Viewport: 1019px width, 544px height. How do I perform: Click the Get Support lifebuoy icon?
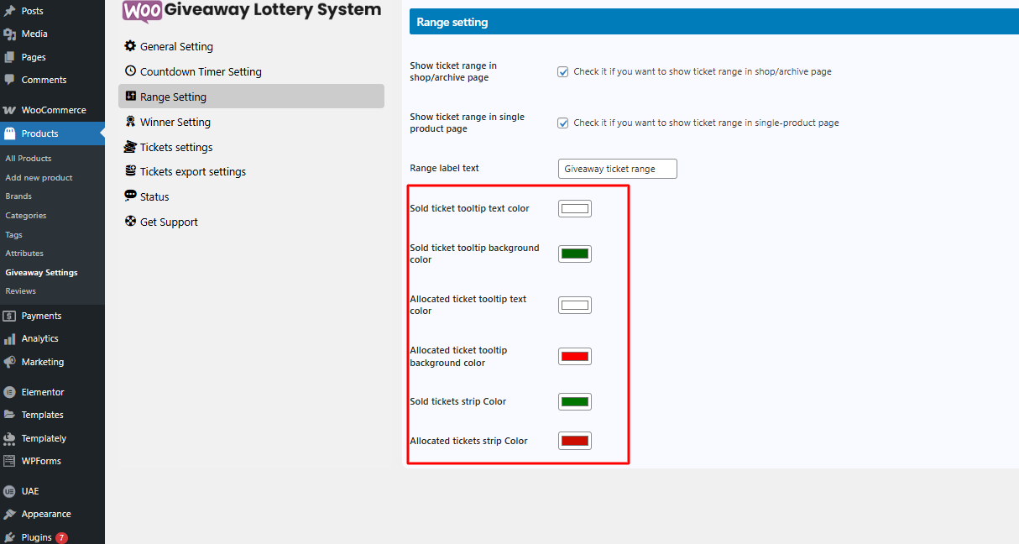130,222
